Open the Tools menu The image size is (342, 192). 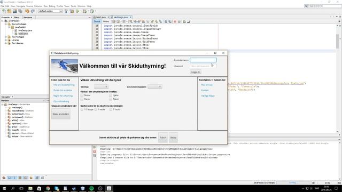(73, 6)
